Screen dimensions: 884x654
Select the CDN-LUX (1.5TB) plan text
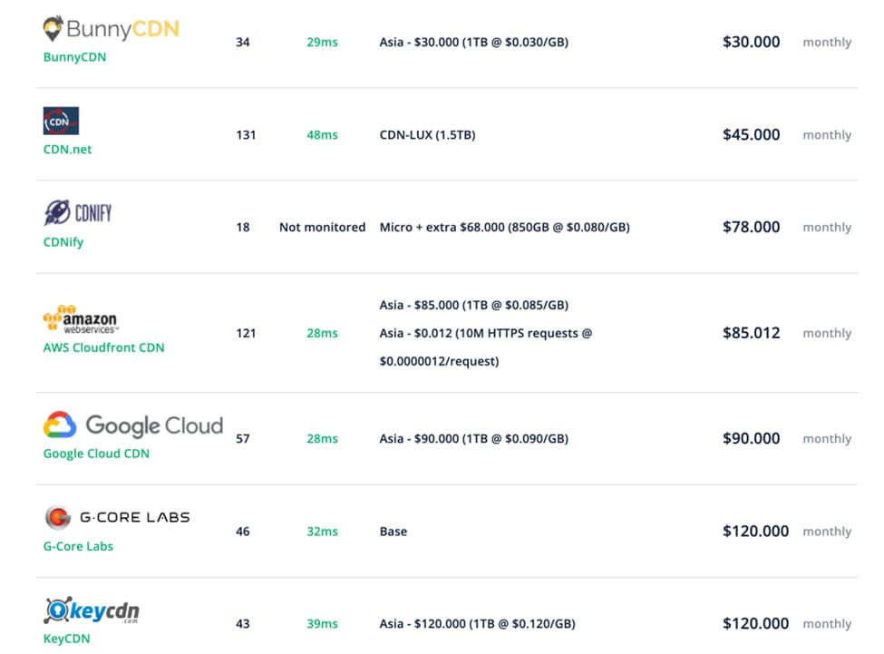pyautogui.click(x=427, y=134)
